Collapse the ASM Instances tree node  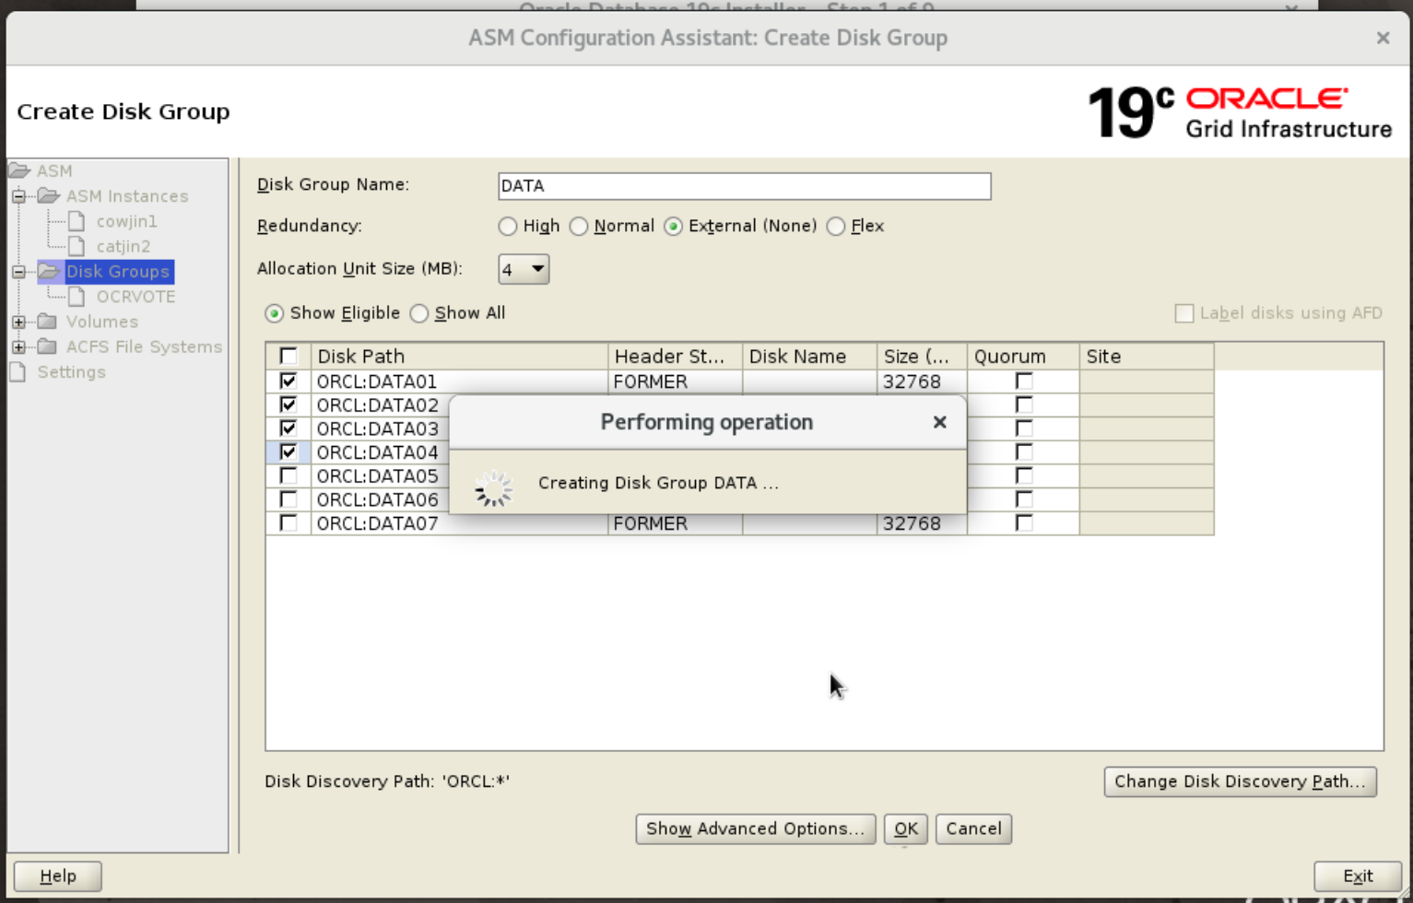(x=18, y=196)
